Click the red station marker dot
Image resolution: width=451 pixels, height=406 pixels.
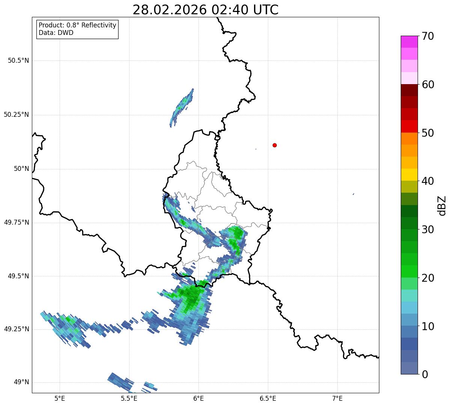pyautogui.click(x=275, y=145)
